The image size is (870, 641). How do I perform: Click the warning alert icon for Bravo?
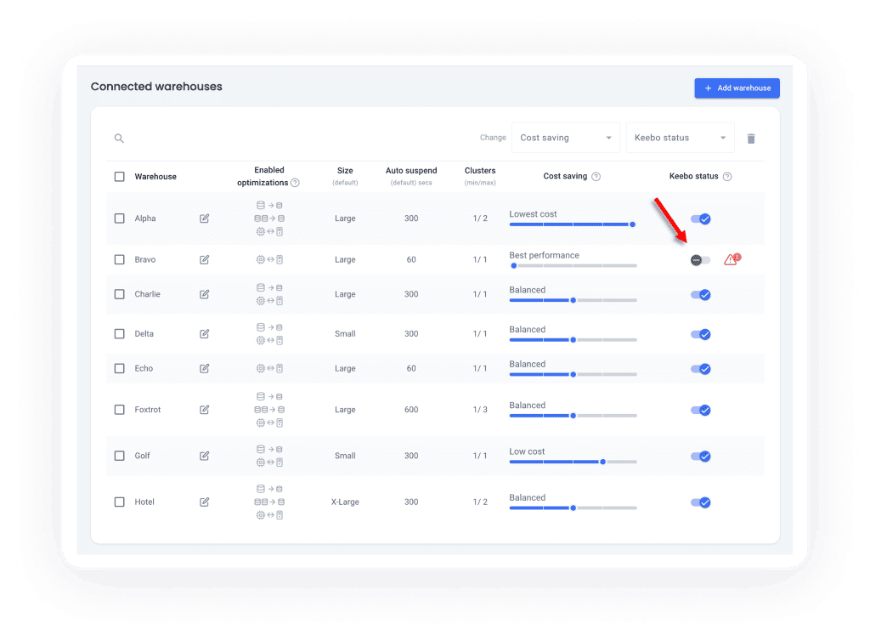coord(731,260)
